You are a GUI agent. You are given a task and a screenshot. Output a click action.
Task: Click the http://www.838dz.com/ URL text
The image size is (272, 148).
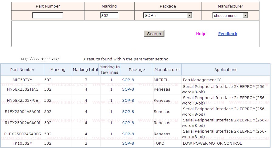[x=40, y=59]
